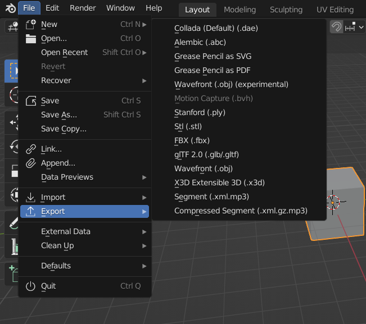This screenshot has width=366, height=324.
Task: Expand the Recover submenu
Action: coord(84,81)
